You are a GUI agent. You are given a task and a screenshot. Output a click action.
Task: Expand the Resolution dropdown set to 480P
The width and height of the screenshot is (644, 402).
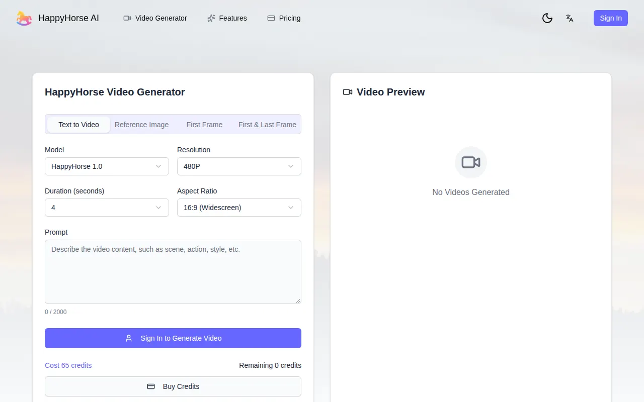point(239,166)
